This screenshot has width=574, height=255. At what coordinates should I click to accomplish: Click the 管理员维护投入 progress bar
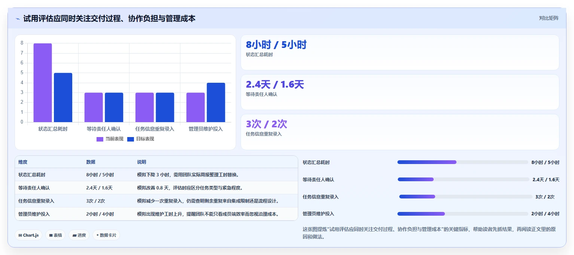[463, 214]
